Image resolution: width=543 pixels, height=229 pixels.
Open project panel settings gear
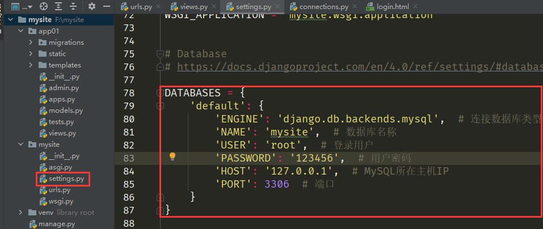pyautogui.click(x=92, y=6)
